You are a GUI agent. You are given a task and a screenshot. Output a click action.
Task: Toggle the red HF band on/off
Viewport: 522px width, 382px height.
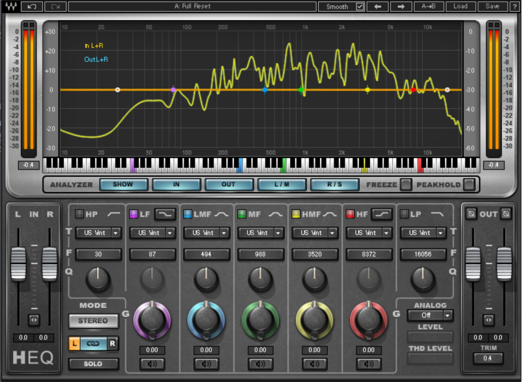point(350,213)
